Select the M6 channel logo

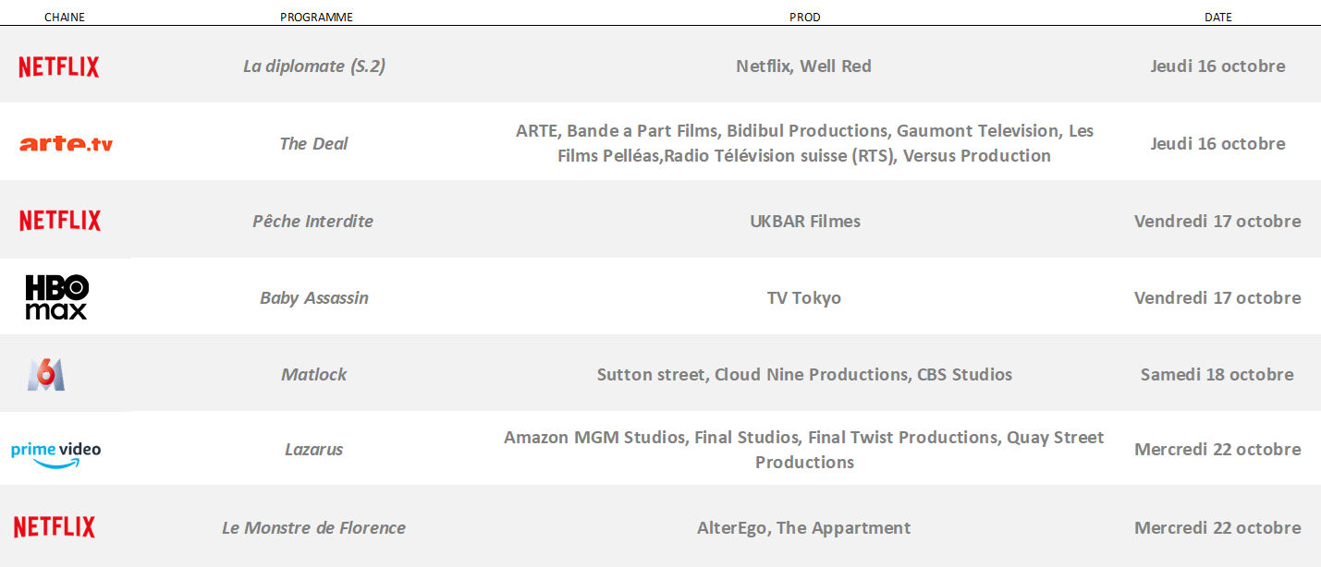coord(46,374)
